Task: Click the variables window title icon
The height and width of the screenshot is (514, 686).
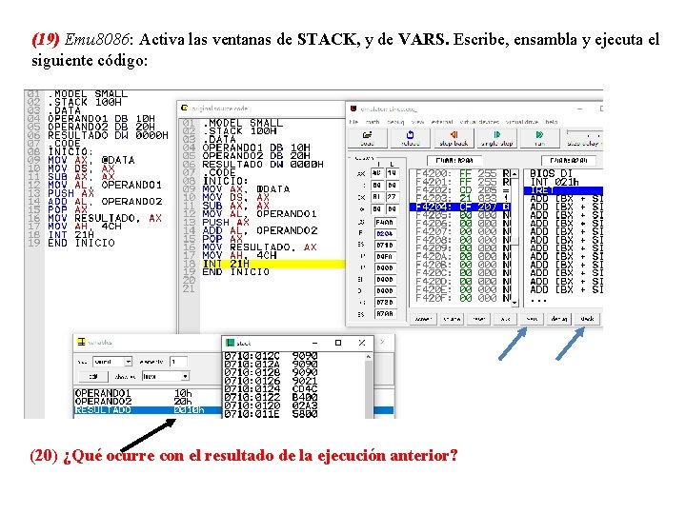Action: pyautogui.click(x=81, y=342)
